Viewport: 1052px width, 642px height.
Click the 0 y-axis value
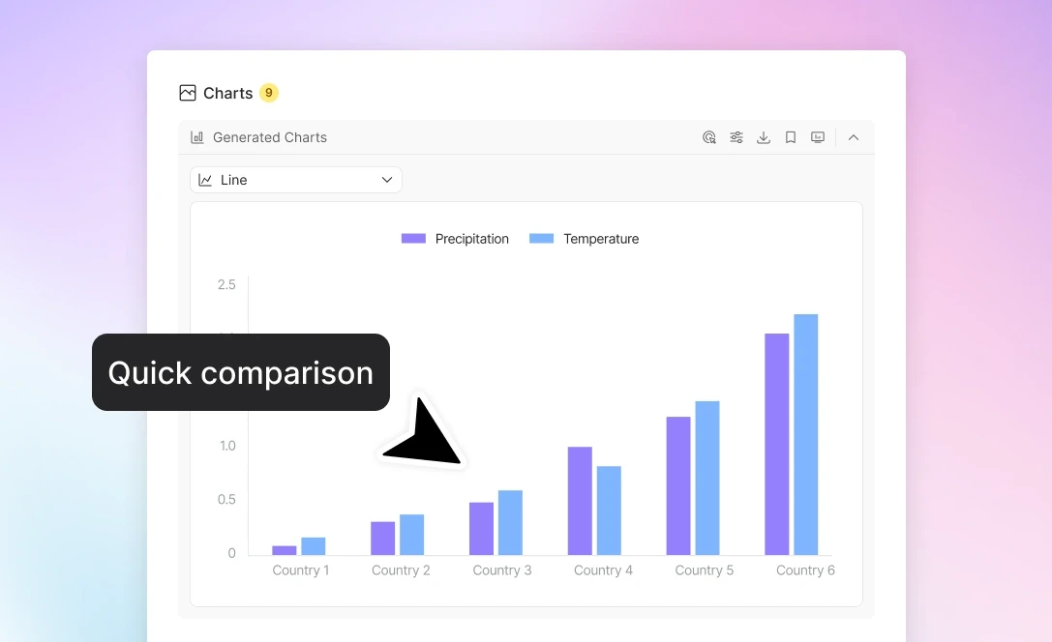231,553
